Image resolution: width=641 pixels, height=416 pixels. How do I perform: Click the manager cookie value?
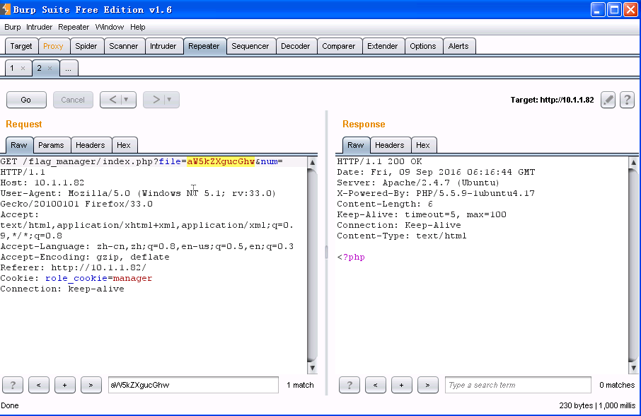tap(132, 278)
